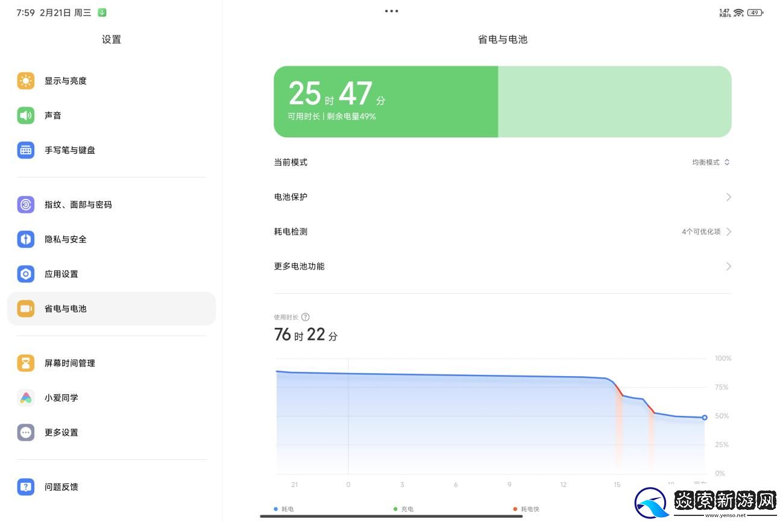This screenshot has height=522, width=783.
Task: Open Display & Brightness (显示与亮度) via its sun icon
Action: [26, 81]
